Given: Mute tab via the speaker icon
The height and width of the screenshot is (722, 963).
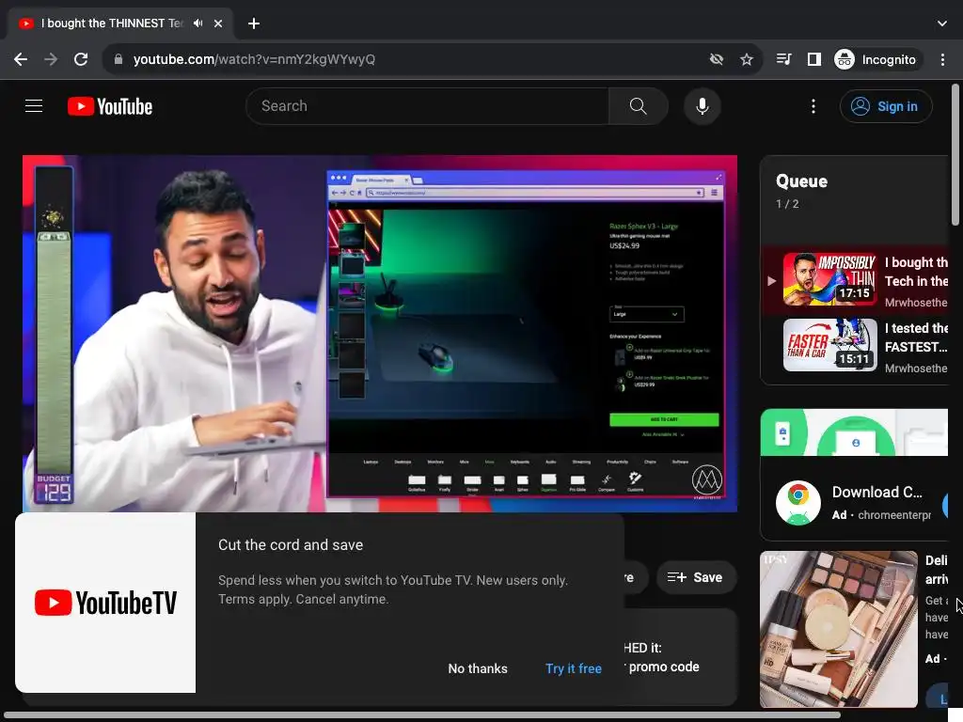Looking at the screenshot, I should coord(197,24).
